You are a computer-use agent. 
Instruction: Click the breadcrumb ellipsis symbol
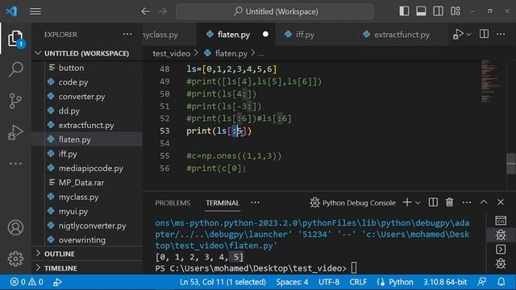click(x=260, y=54)
